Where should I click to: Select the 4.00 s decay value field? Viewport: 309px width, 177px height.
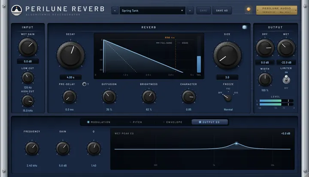(70, 77)
